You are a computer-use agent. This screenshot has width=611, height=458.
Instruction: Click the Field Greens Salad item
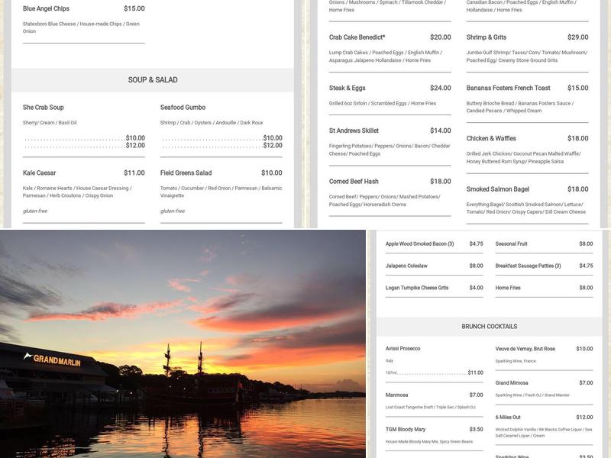(187, 173)
